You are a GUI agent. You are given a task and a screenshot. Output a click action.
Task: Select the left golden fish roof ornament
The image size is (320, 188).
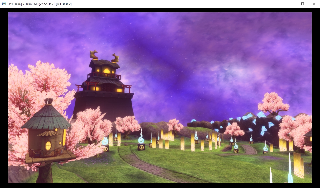point(94,55)
